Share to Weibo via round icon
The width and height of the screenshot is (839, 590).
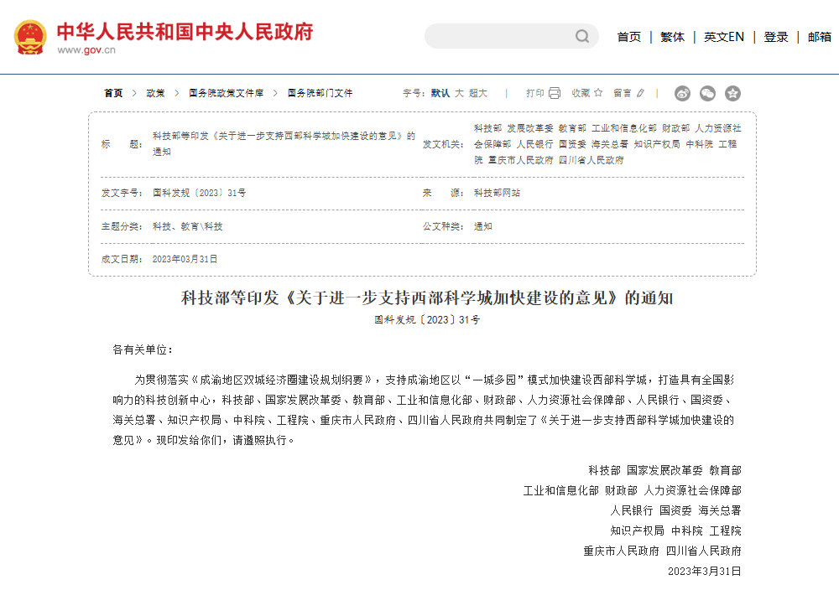682,94
